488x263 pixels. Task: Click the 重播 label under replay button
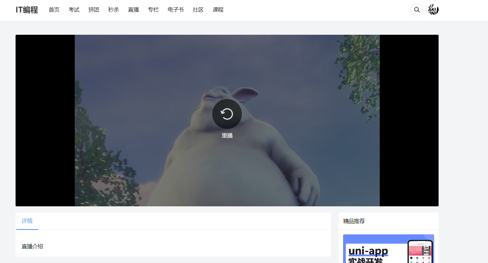pyautogui.click(x=227, y=136)
